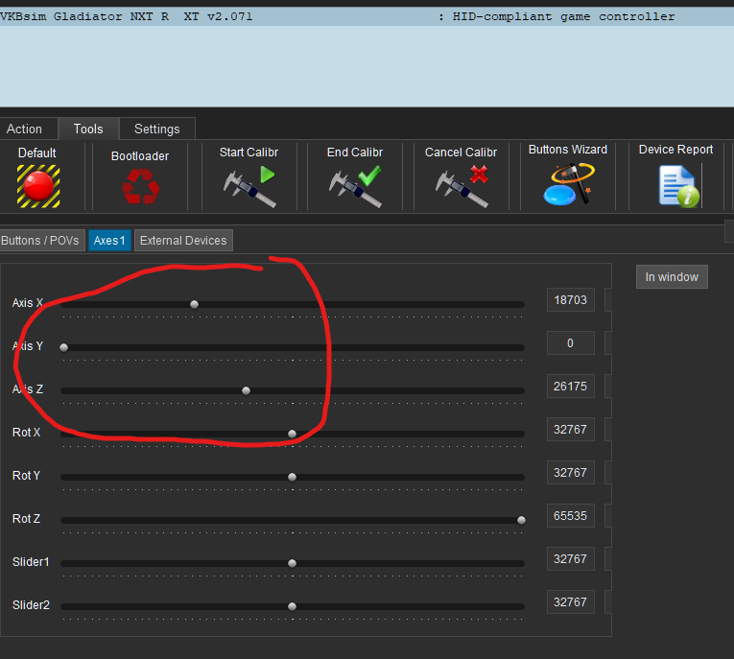
Task: Click the Rot Y axis label
Action: tap(26, 476)
